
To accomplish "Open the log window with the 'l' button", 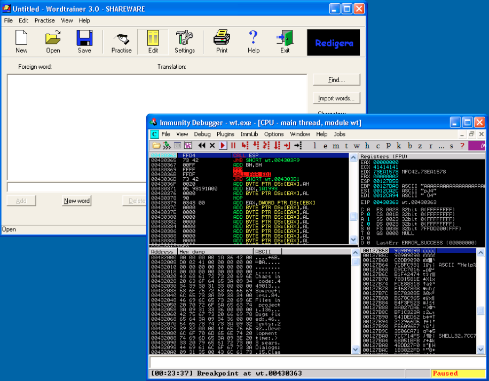I will [314, 146].
